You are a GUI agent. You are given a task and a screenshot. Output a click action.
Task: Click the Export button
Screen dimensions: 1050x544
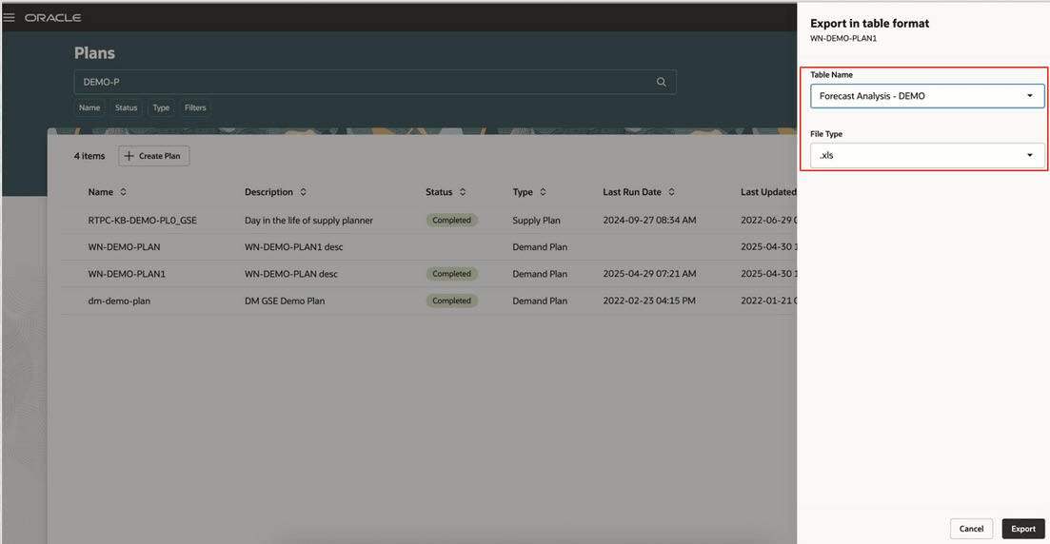pos(1023,529)
